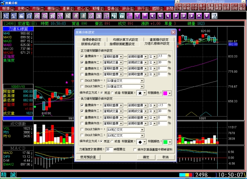The height and width of the screenshot is (179, 247).
Task: Click the up arrow toolbar icon
Action: [199, 16]
